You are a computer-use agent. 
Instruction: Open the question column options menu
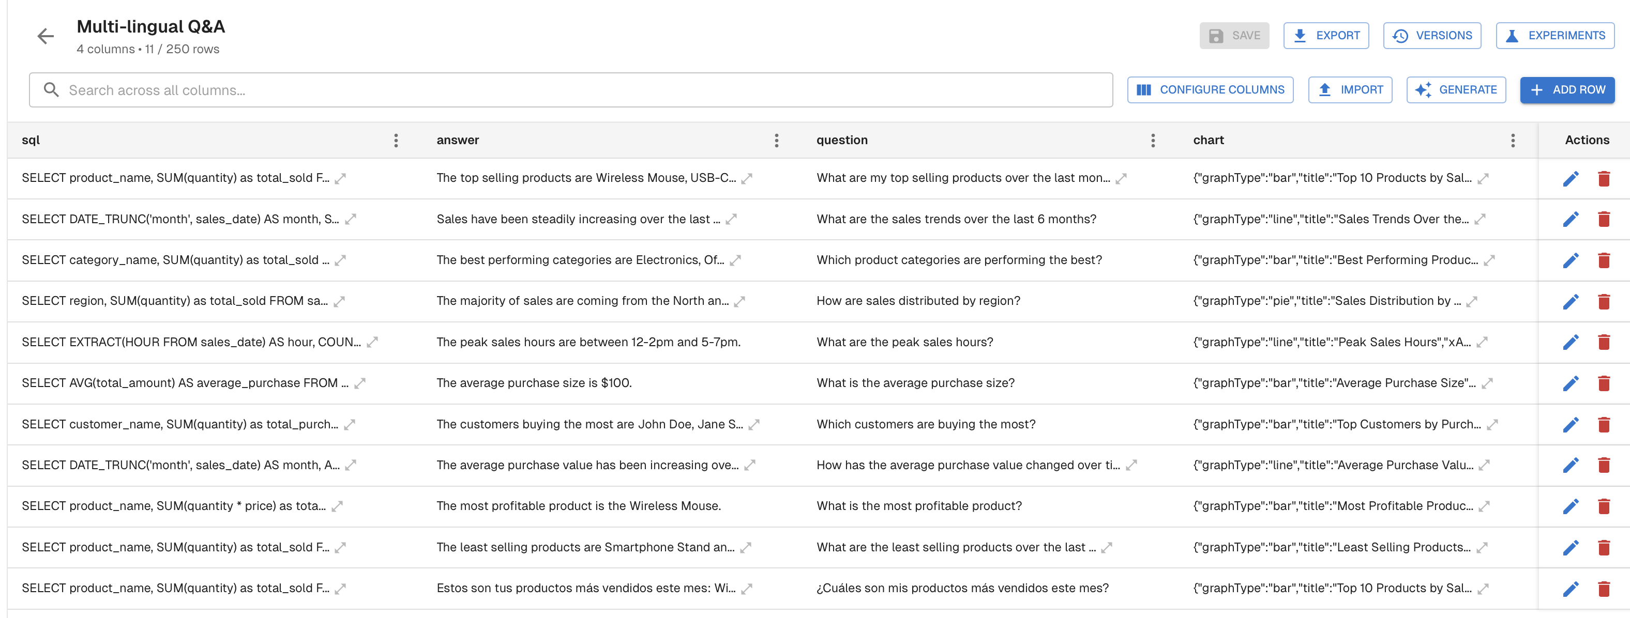(x=1152, y=141)
